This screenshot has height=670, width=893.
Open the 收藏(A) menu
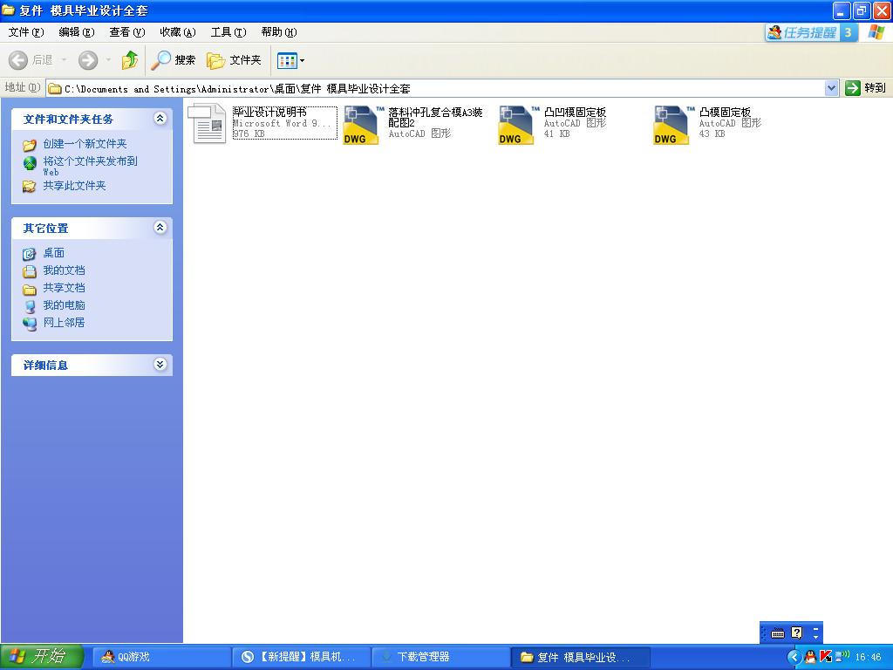click(x=178, y=32)
